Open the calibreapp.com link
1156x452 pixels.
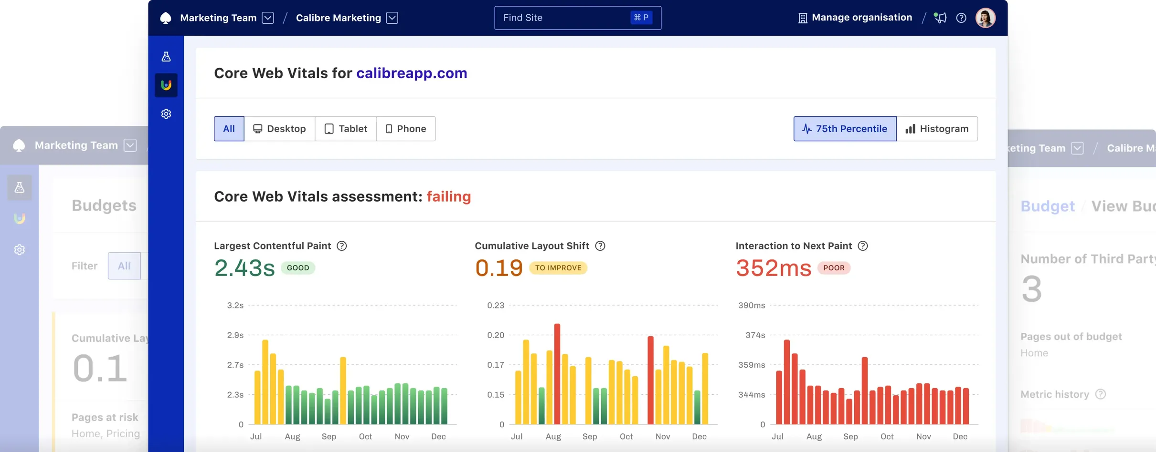(x=412, y=73)
